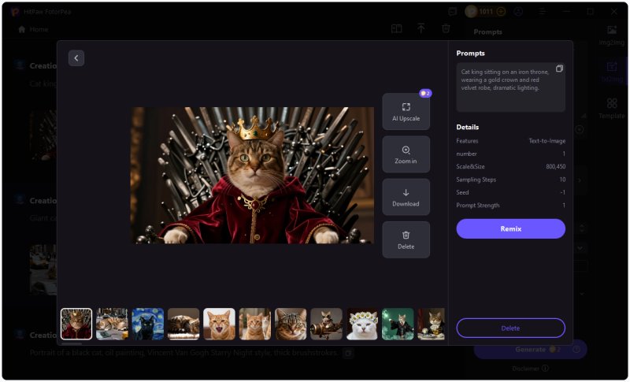Click the compare view icon in background toolbar
The image size is (630, 382).
397,28
